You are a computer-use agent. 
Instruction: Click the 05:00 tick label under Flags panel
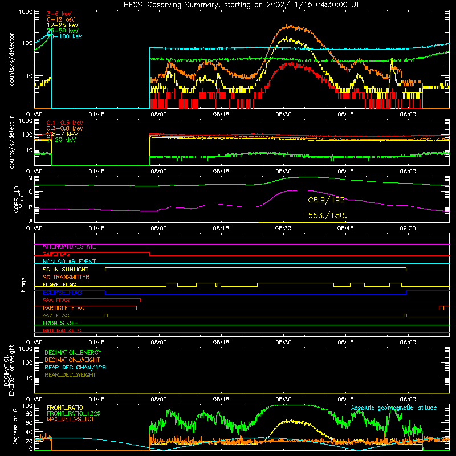(159, 343)
